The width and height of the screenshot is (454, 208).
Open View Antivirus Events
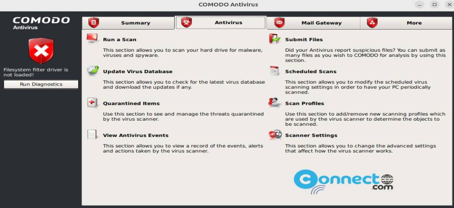pos(135,135)
